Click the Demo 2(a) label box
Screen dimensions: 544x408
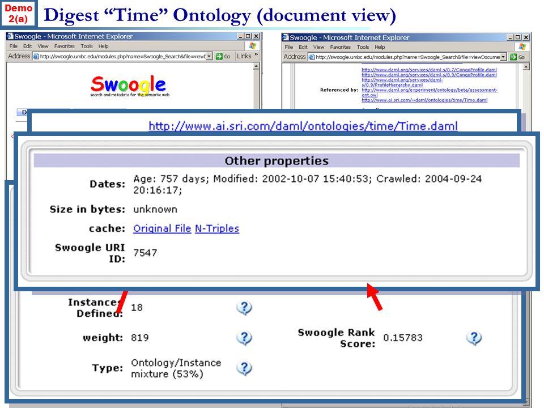18,13
